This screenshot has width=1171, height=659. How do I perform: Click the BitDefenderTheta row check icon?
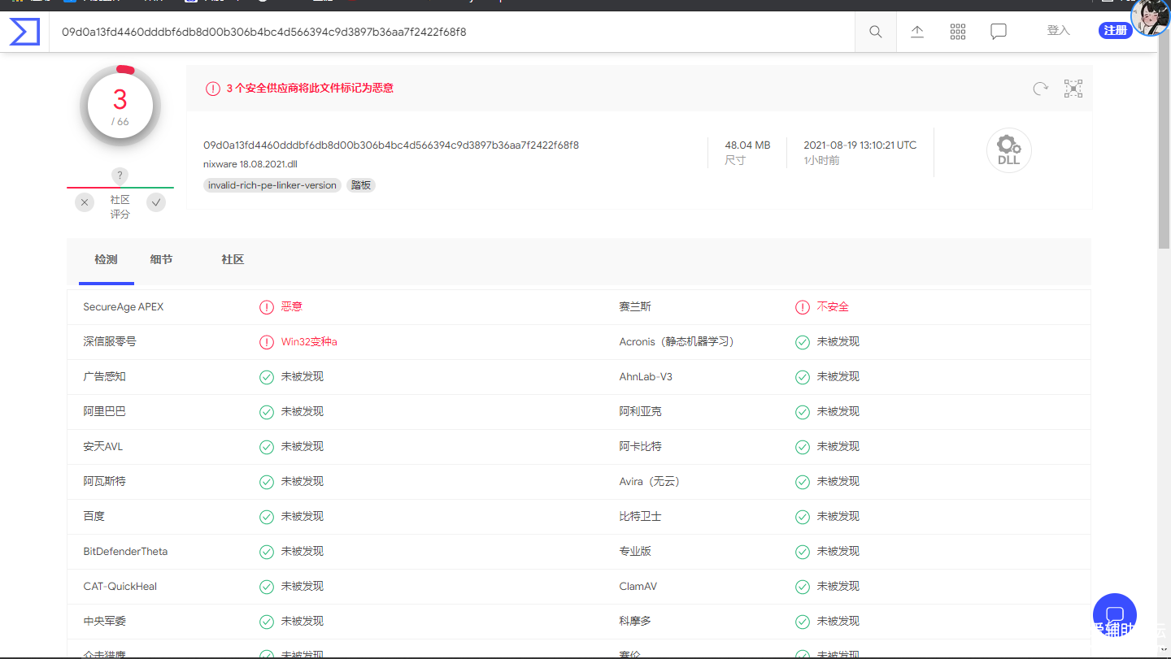coord(267,552)
